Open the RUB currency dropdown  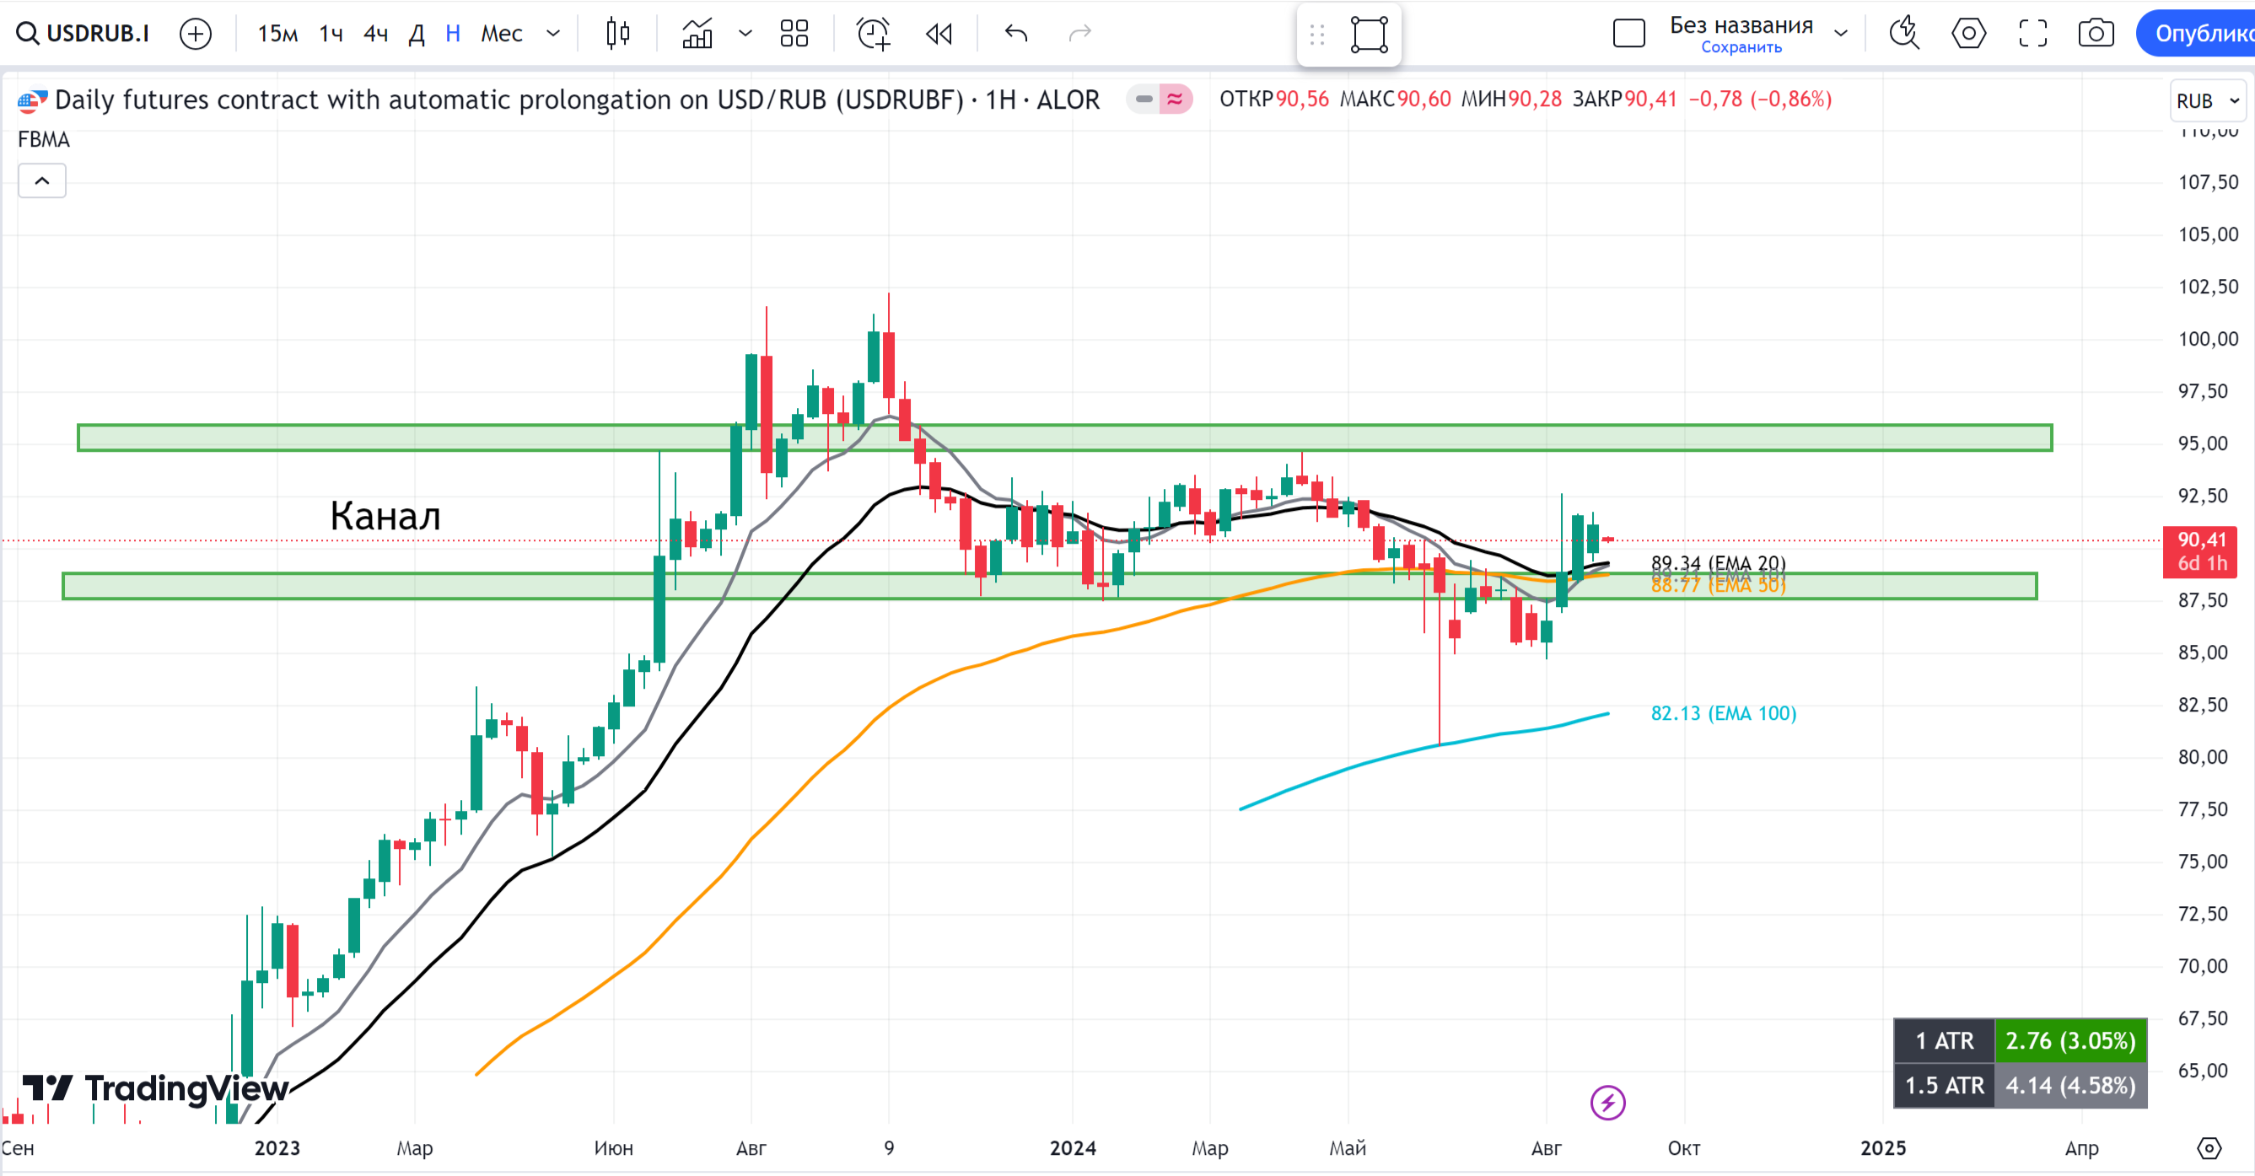click(x=2207, y=100)
